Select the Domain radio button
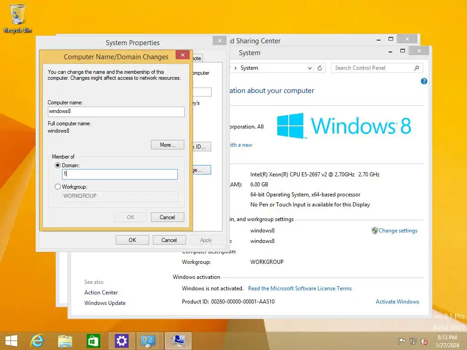 57,165
